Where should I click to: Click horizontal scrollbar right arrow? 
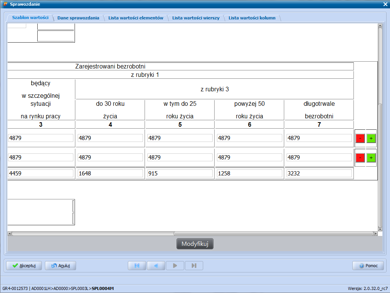coord(376,234)
